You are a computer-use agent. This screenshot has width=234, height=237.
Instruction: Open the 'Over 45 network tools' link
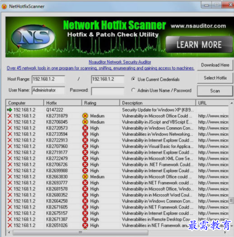101,68
